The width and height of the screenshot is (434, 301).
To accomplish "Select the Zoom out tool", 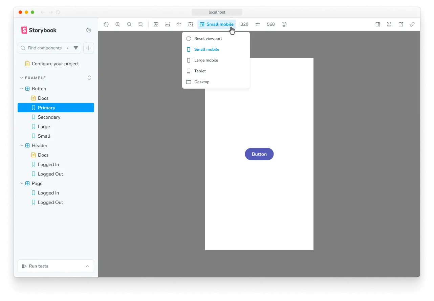I will [x=129, y=24].
